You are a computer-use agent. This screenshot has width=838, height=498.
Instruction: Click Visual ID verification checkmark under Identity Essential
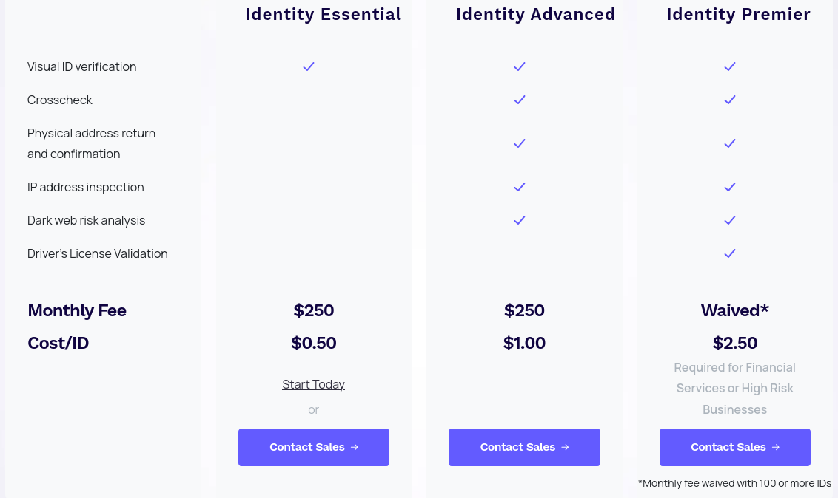pyautogui.click(x=309, y=66)
